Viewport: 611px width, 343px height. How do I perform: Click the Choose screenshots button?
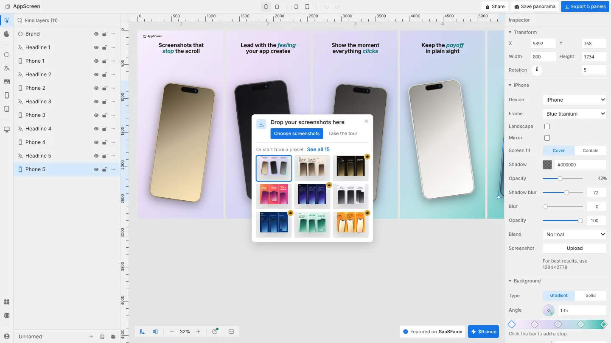pyautogui.click(x=297, y=134)
